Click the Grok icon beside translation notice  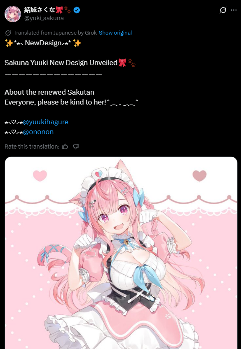coord(8,33)
